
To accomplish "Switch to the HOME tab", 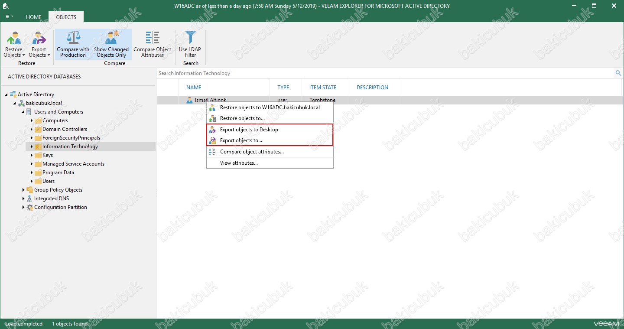I will point(33,17).
